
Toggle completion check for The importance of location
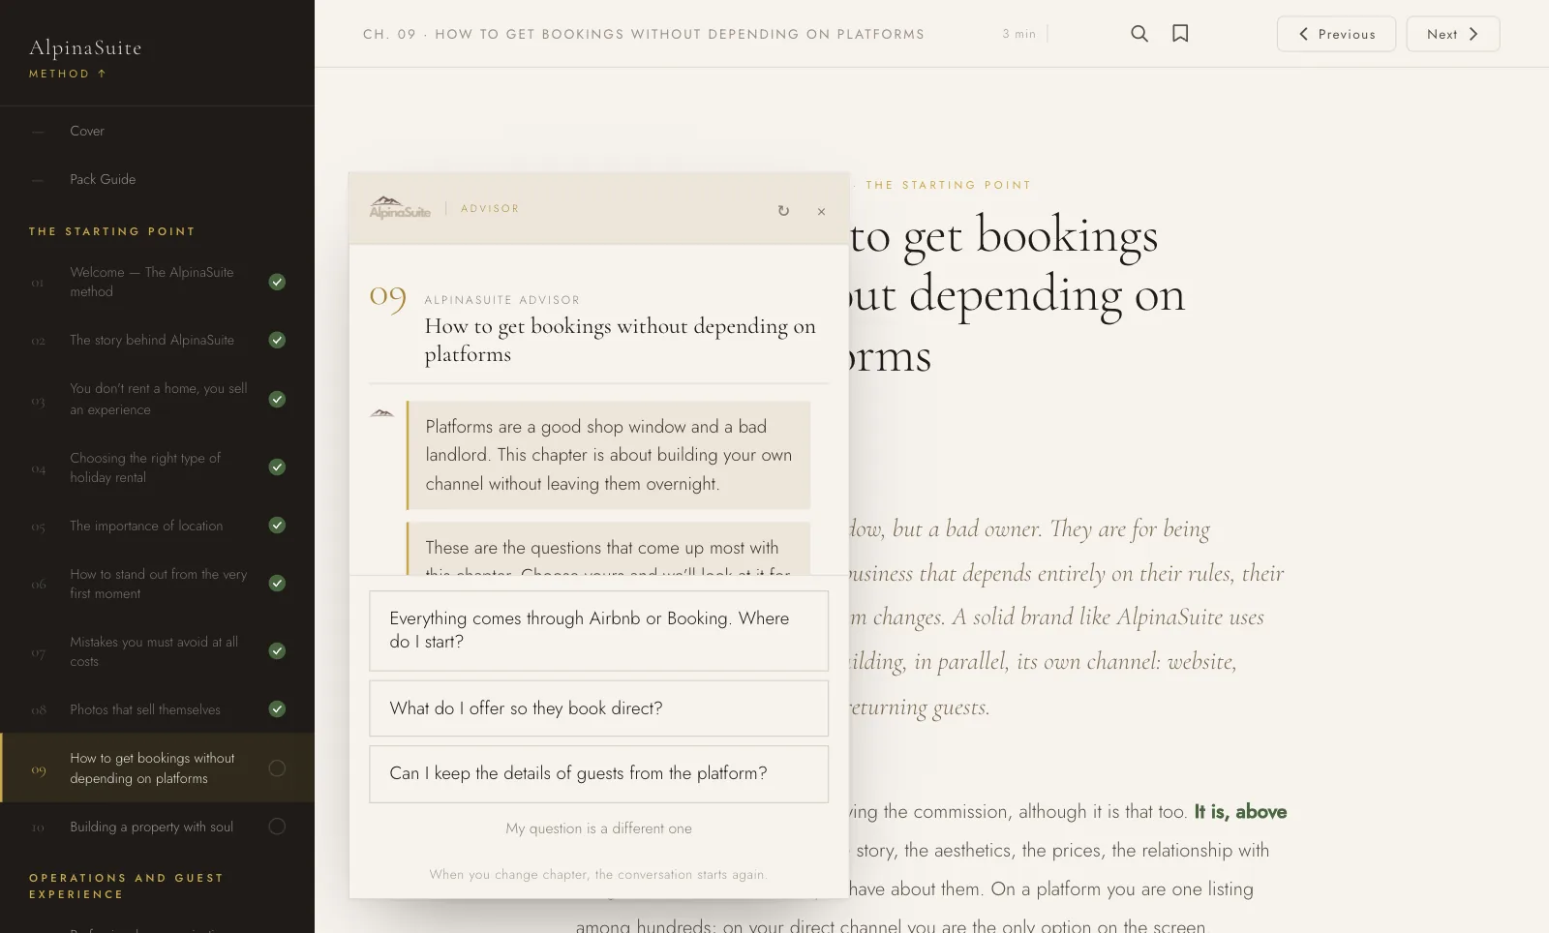pyautogui.click(x=277, y=525)
